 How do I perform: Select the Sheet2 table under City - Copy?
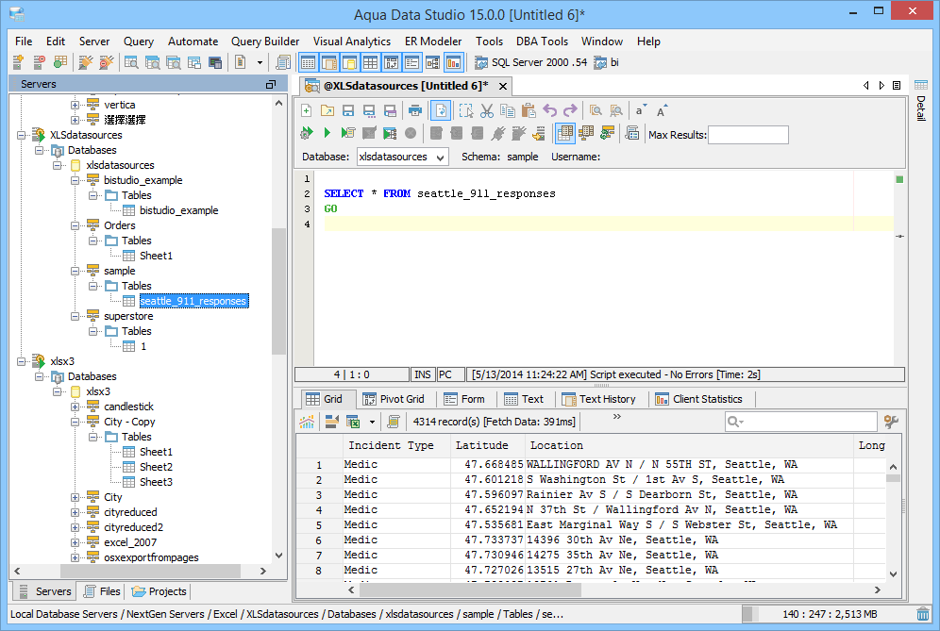[x=156, y=467]
